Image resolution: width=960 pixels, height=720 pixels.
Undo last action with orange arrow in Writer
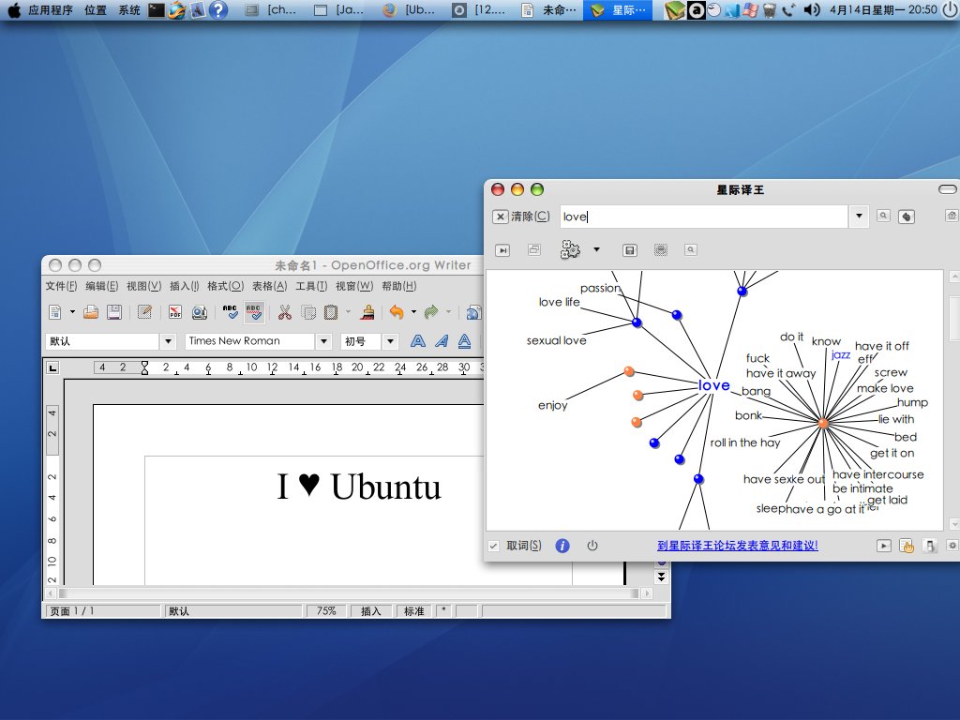click(397, 312)
